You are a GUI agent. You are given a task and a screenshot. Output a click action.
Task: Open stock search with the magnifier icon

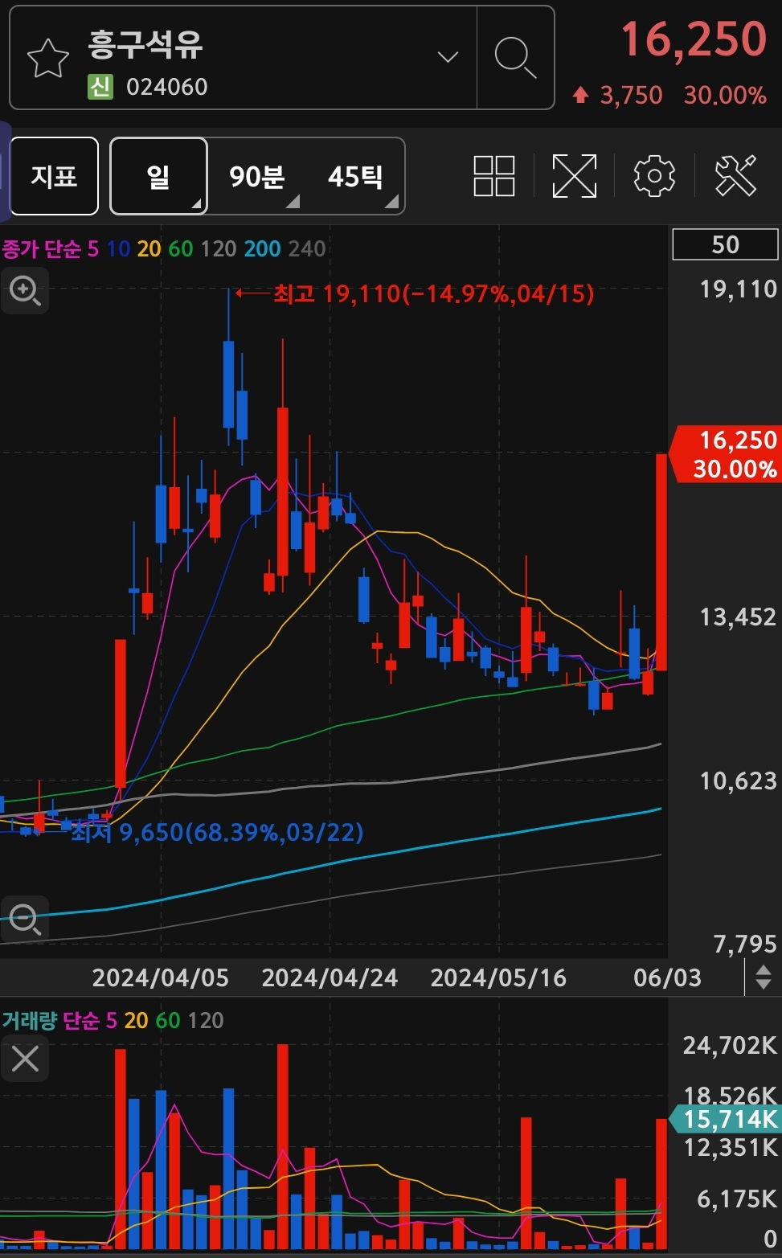tap(515, 58)
